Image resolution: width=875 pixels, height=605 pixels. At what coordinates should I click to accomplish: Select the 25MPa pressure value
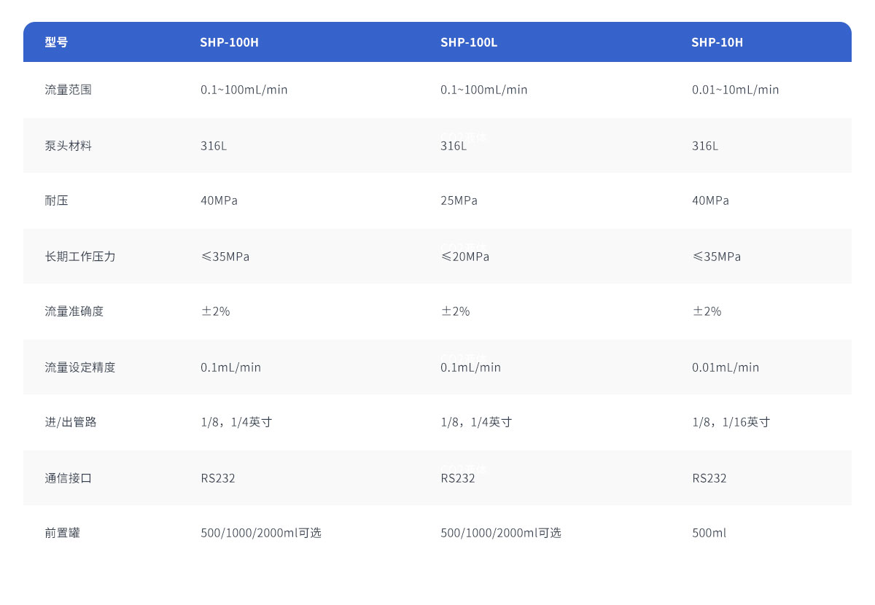tap(459, 200)
